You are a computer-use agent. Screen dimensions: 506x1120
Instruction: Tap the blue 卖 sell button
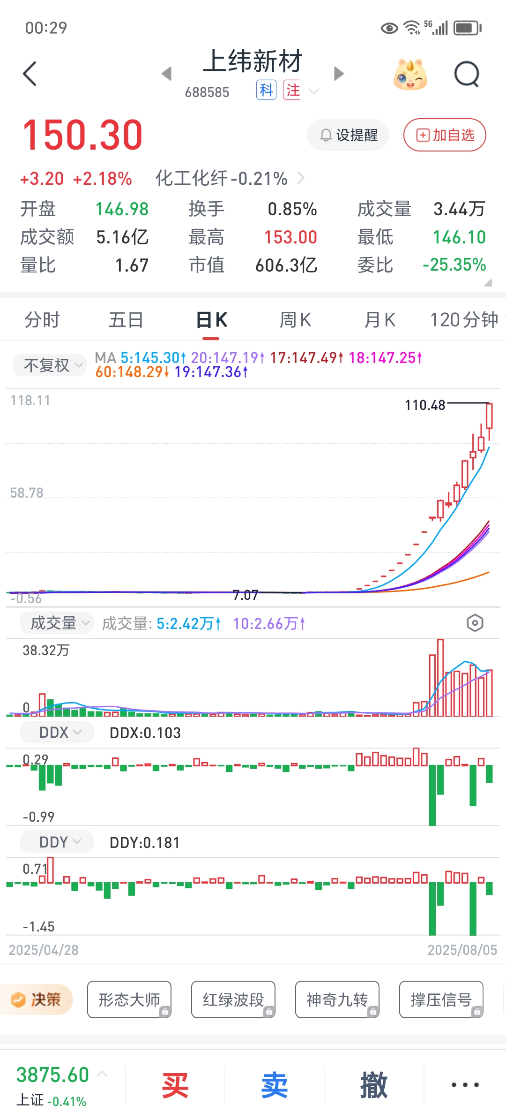click(275, 1085)
